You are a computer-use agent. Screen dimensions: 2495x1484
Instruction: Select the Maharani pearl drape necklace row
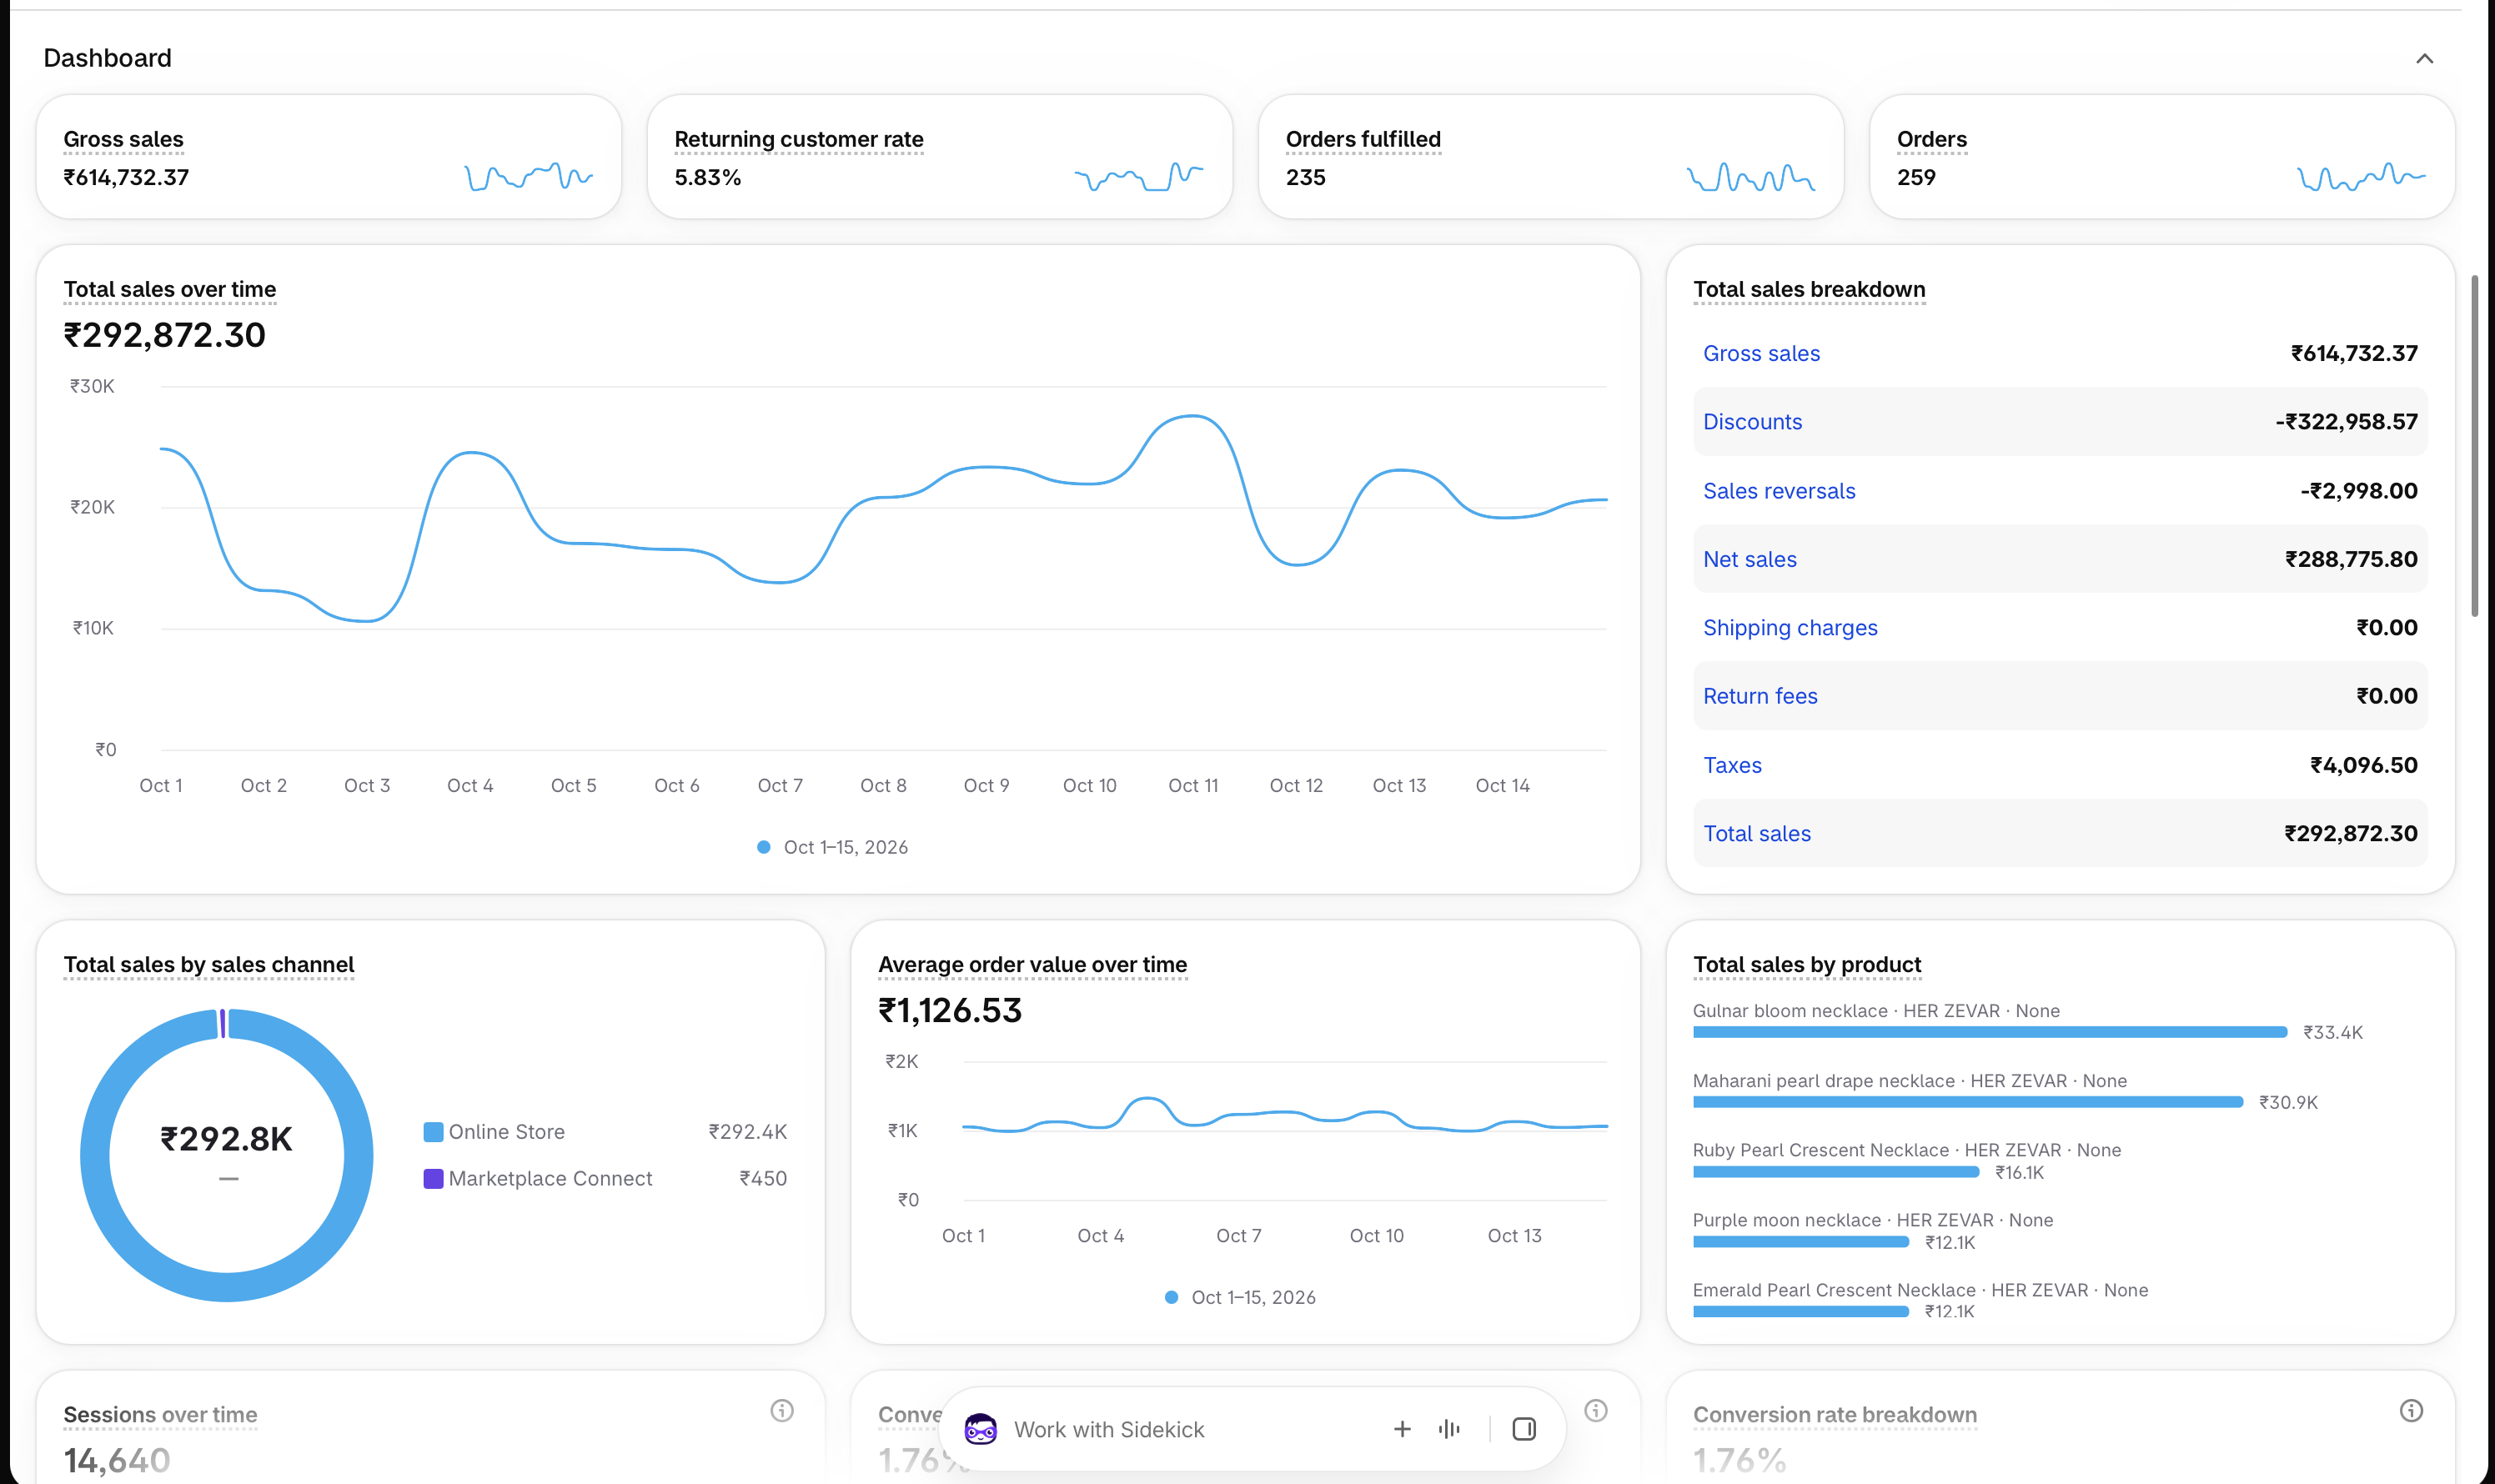click(x=2005, y=1091)
